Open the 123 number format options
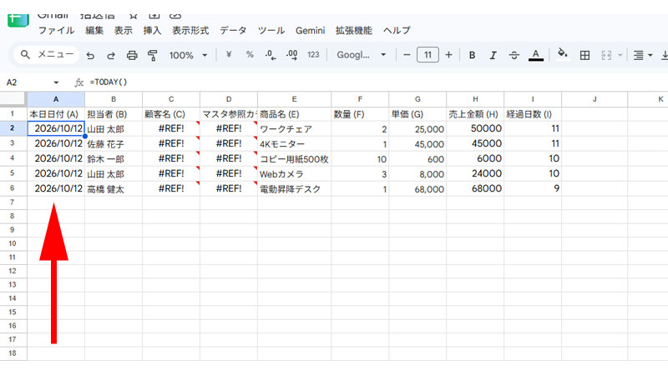The image size is (668, 375). click(x=313, y=55)
